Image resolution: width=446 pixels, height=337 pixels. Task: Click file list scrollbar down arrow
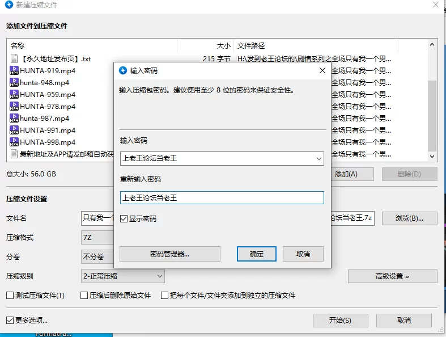(432, 157)
